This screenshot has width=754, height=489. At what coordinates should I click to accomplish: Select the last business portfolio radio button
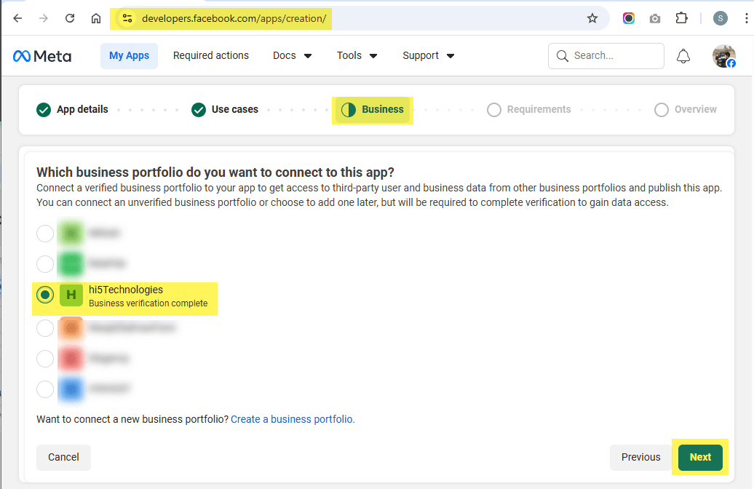[44, 389]
